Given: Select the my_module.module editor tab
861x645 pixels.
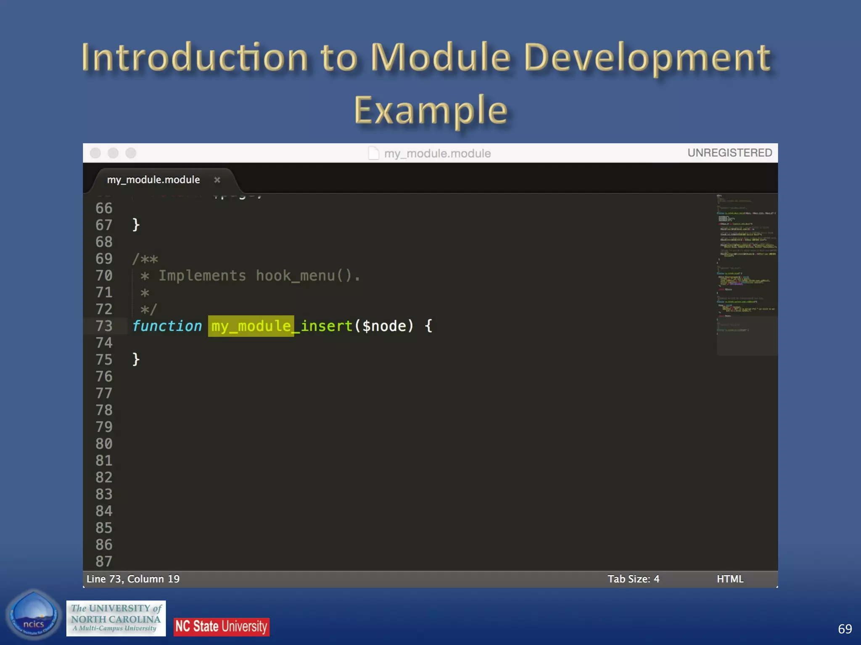Looking at the screenshot, I should pos(153,180).
